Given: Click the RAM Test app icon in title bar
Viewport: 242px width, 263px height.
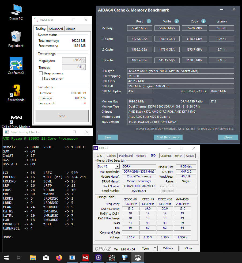Looking at the screenshot, I should click(36, 20).
